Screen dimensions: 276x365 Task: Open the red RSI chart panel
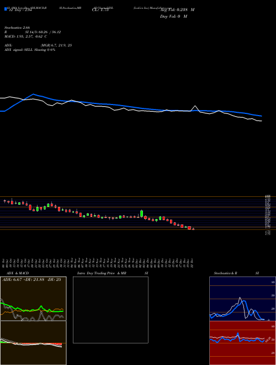[242, 343]
